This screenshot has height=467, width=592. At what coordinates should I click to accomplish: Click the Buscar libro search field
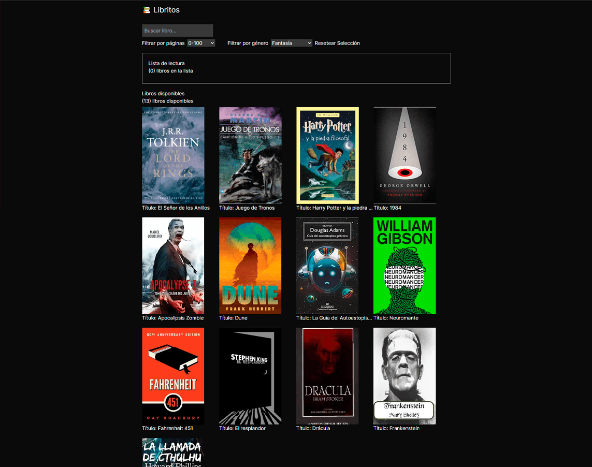coord(177,30)
